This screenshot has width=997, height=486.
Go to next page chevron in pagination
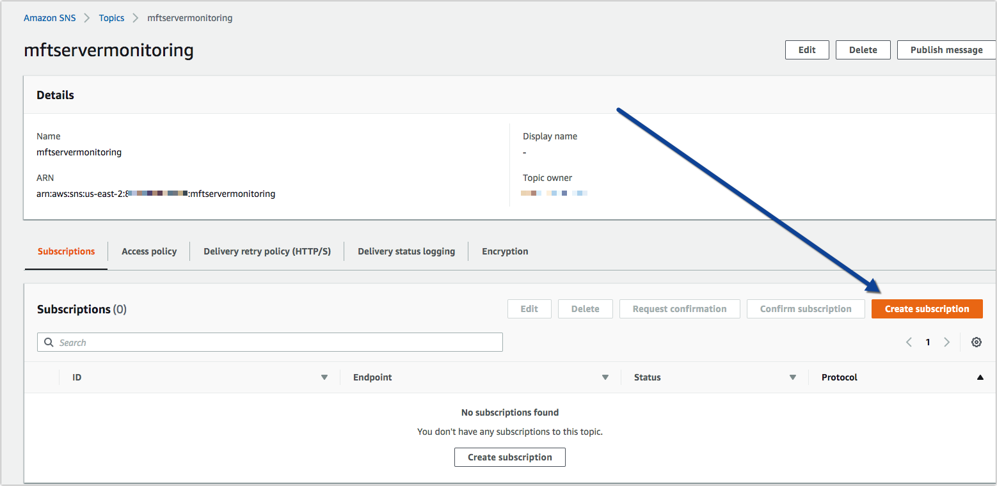(946, 342)
